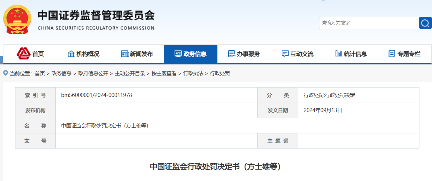This screenshot has height=181, width=432.
Task: Open 政府信息公开 breadcrumb link
Action: pyautogui.click(x=93, y=74)
